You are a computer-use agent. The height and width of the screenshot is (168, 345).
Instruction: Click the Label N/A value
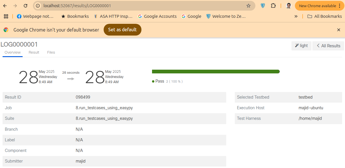click(x=79, y=140)
